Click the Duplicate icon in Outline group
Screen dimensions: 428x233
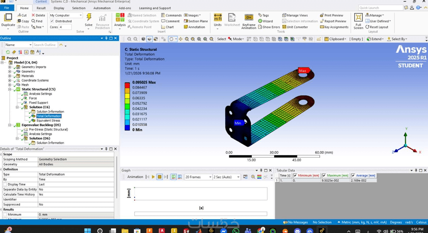pyautogui.click(x=8, y=18)
